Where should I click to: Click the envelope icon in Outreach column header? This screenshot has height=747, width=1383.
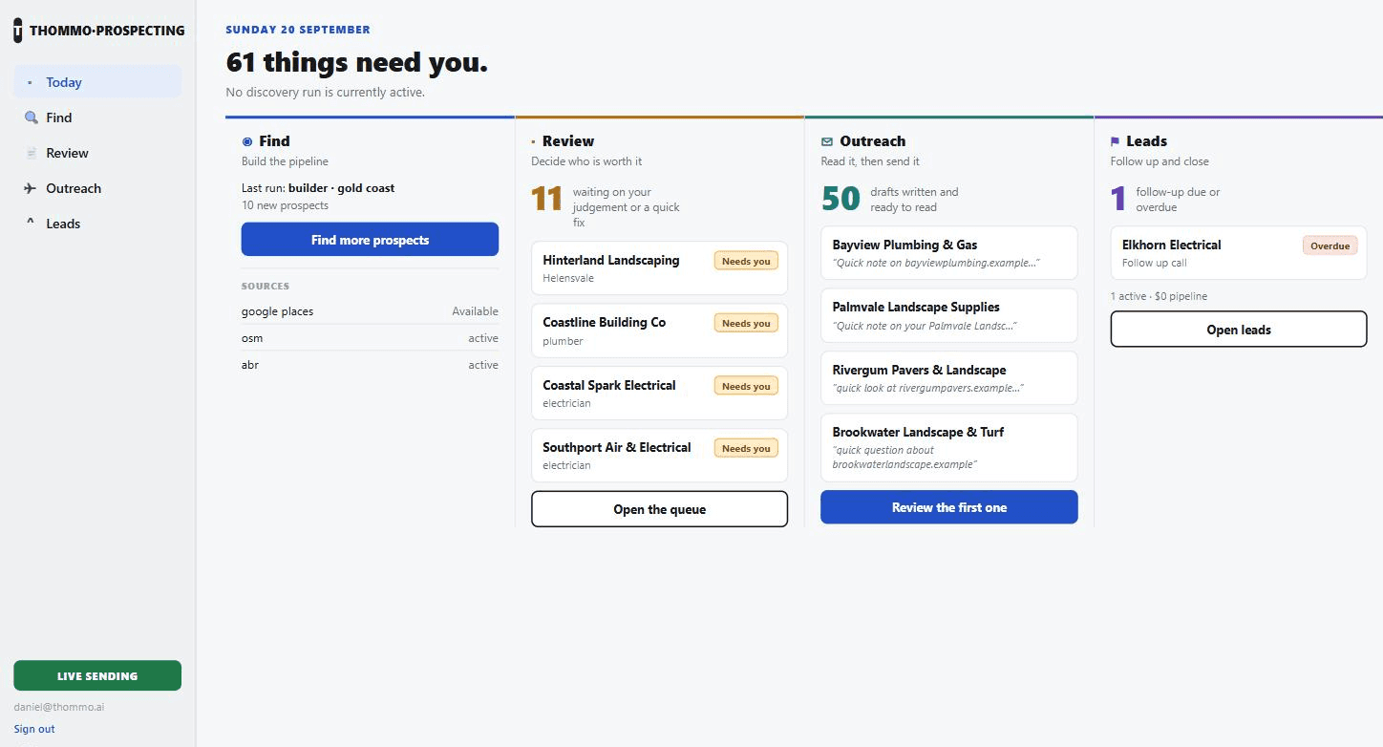(x=827, y=141)
